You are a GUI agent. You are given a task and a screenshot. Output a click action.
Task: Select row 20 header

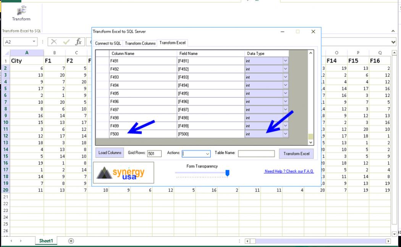[5, 190]
